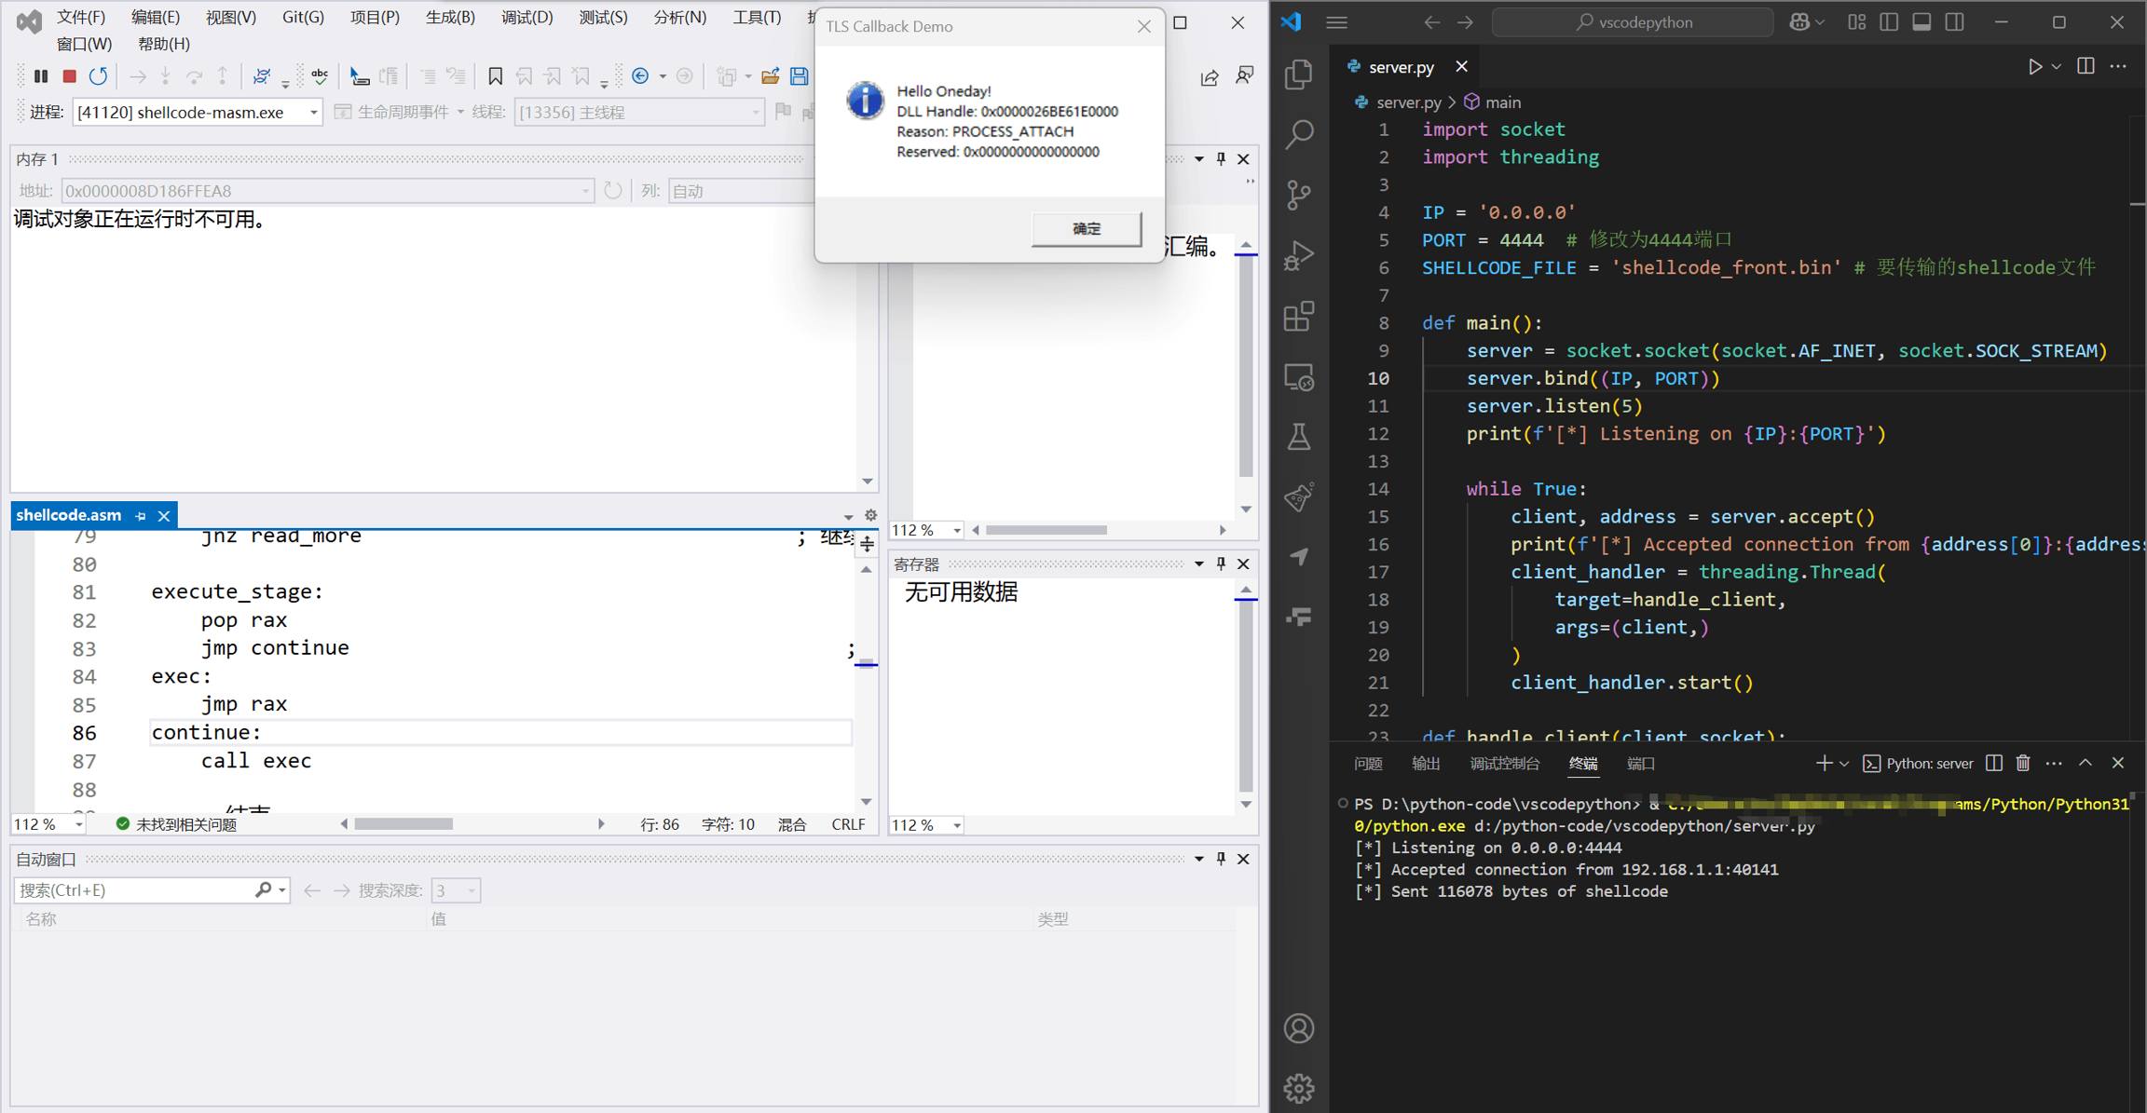Click the shellcode.asm horizontal scrollbar thumb

click(403, 824)
